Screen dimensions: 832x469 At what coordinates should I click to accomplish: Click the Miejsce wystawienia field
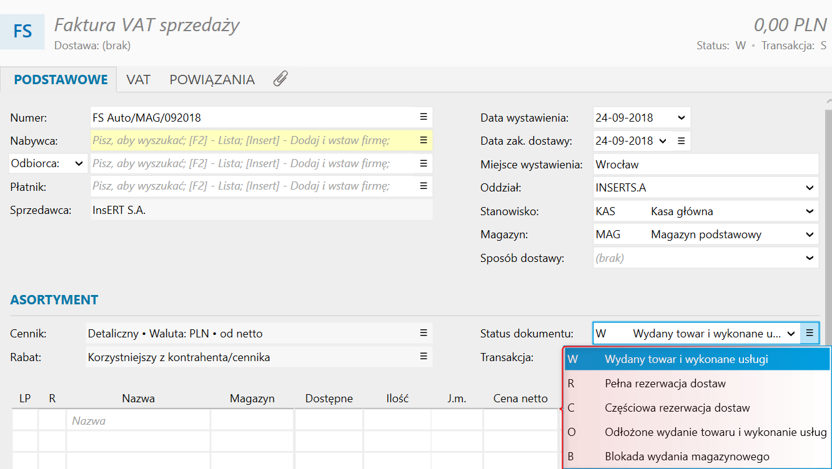tap(706, 165)
